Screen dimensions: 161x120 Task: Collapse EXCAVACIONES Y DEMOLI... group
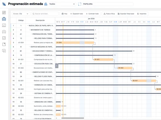click(31, 51)
